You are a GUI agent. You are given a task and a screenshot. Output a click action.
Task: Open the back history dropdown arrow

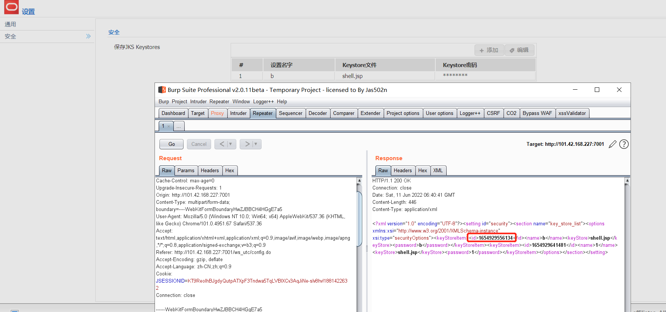pyautogui.click(x=231, y=144)
